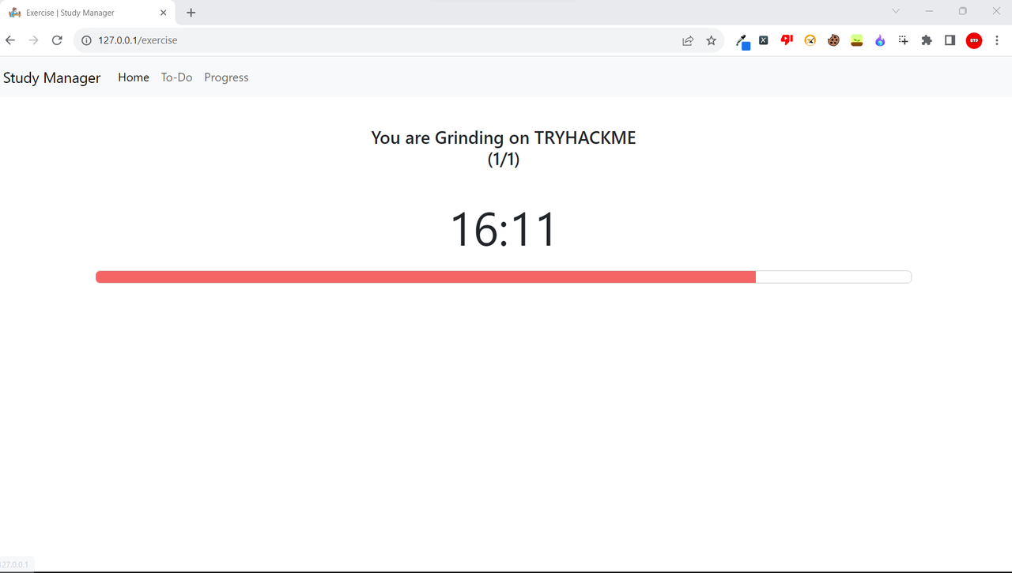The height and width of the screenshot is (573, 1012).
Task: Select the Exercise | Study Manager tab
Action: [87, 13]
